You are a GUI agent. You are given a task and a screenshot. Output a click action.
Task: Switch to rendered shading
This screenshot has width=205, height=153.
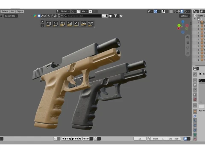(x=185, y=11)
